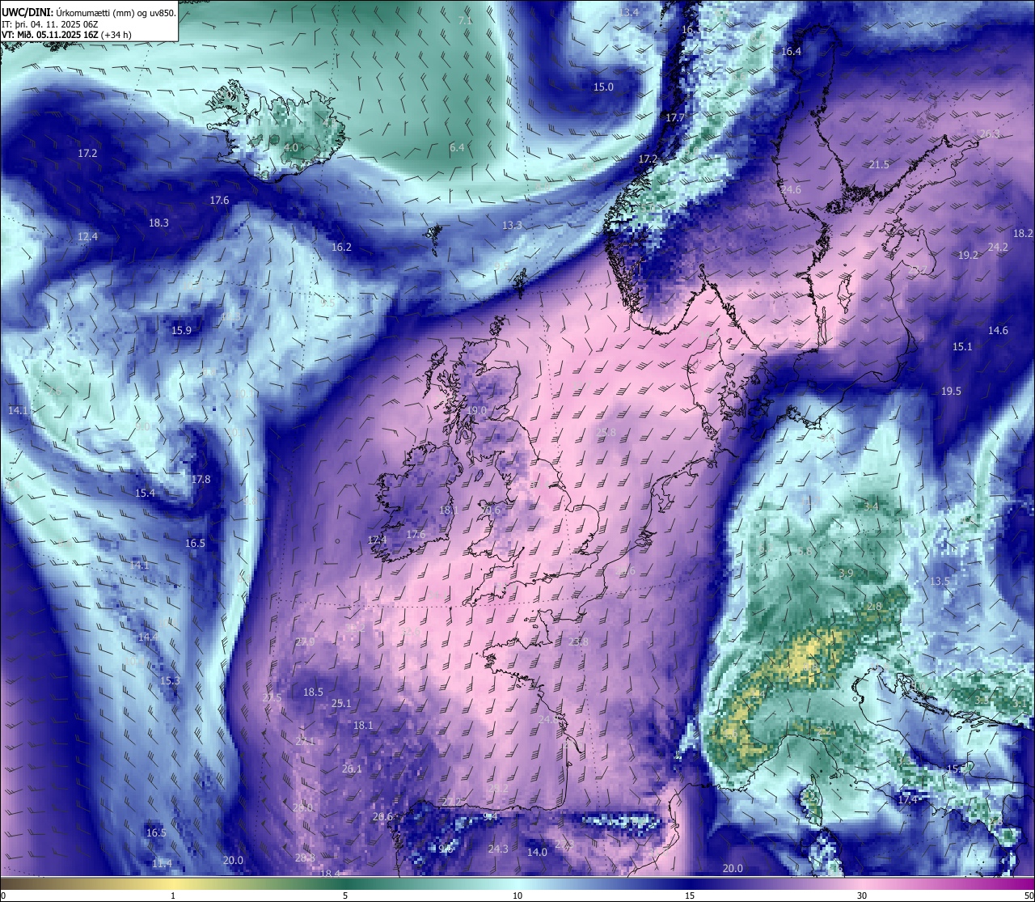Select the 24.3 value over northern Spain
The image size is (1035, 902).
coord(498,849)
